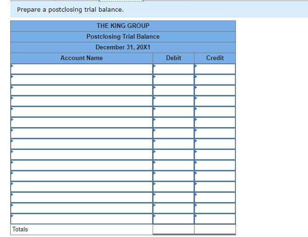The height and width of the screenshot is (237, 308).
Task: Open the Account Name dropdown in row 7
Action: 82,133
